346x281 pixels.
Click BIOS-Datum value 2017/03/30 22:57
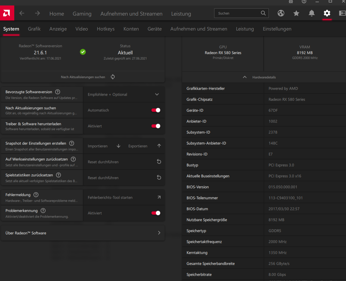point(284,209)
